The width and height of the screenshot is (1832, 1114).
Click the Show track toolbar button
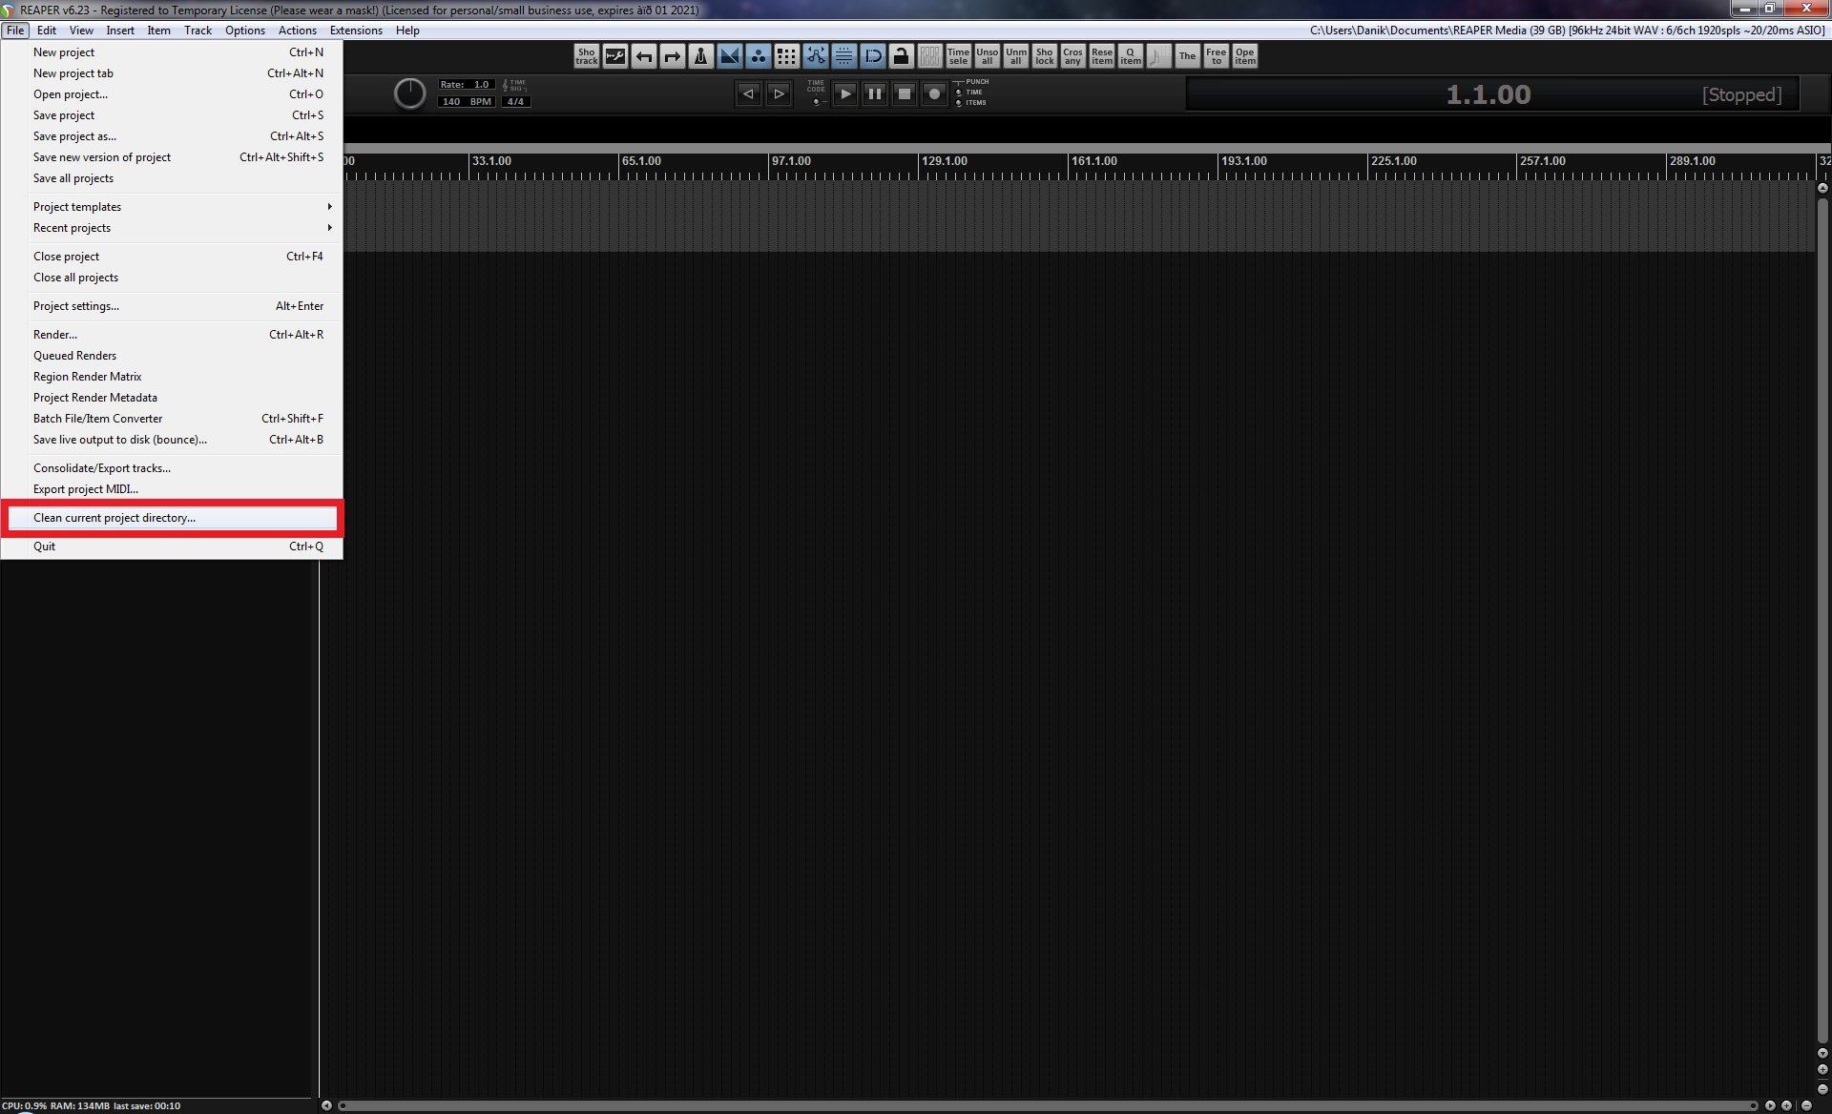(x=586, y=56)
